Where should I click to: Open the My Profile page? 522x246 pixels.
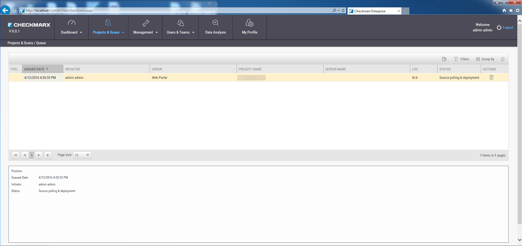[250, 27]
